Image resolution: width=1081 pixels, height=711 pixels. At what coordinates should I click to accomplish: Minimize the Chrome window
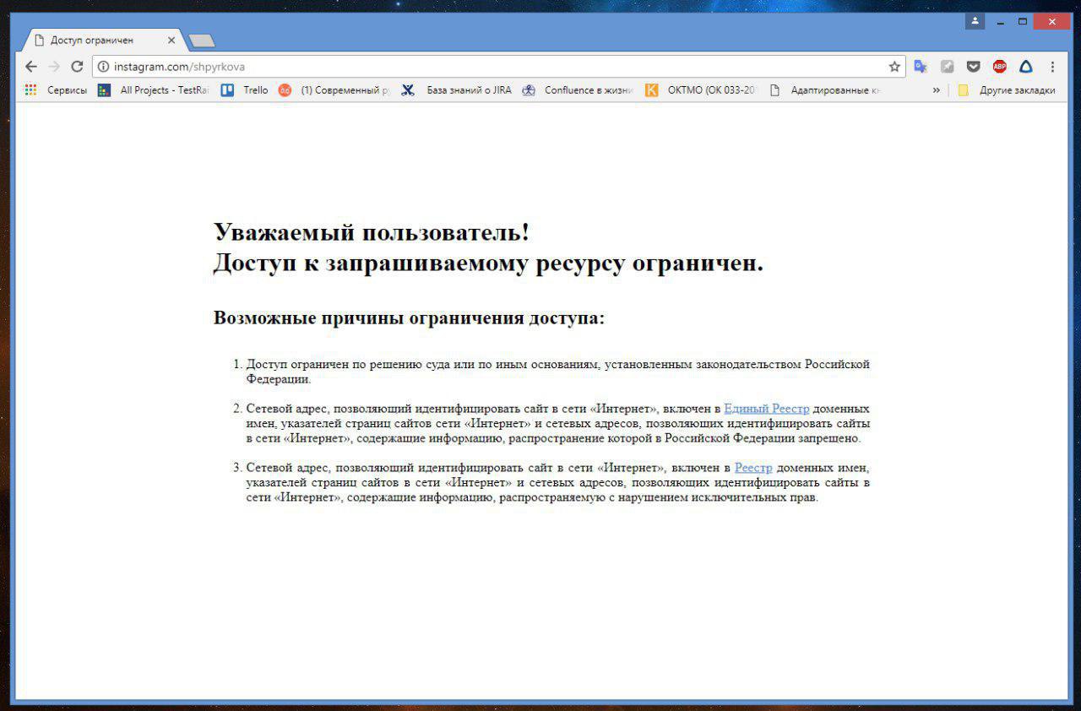tap(1000, 21)
